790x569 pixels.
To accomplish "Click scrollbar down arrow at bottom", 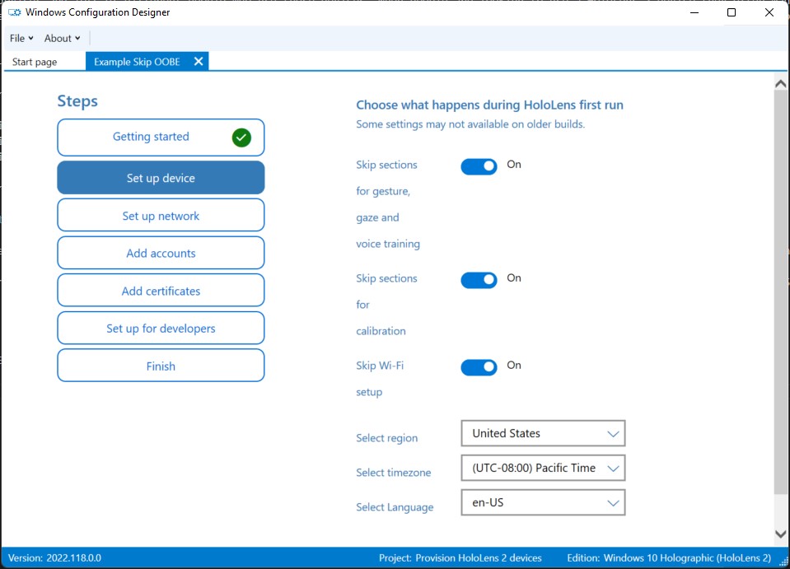I will (781, 534).
